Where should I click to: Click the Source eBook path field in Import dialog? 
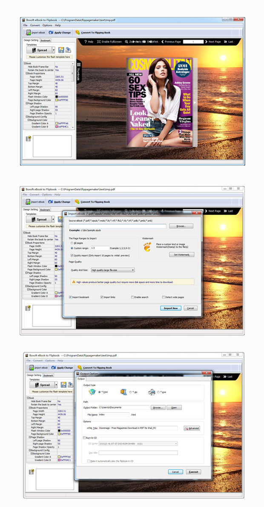118,226
